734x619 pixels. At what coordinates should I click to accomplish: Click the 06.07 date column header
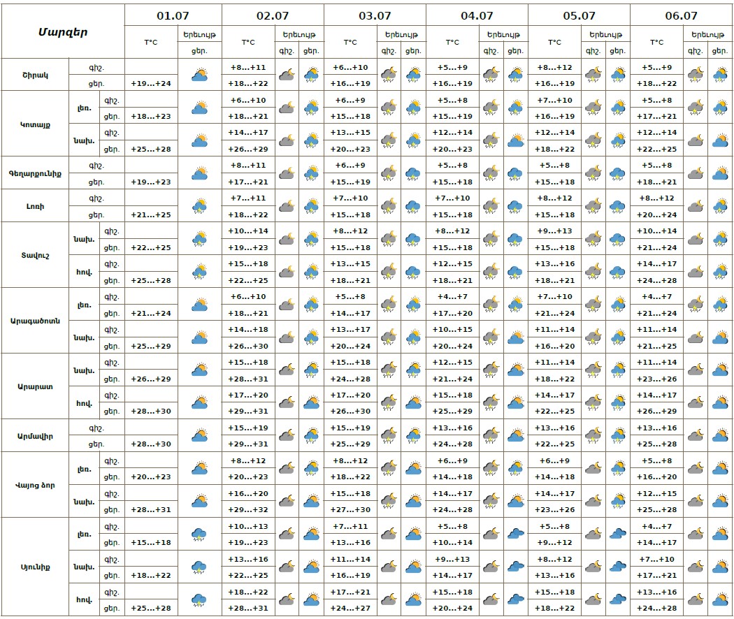tap(681, 15)
